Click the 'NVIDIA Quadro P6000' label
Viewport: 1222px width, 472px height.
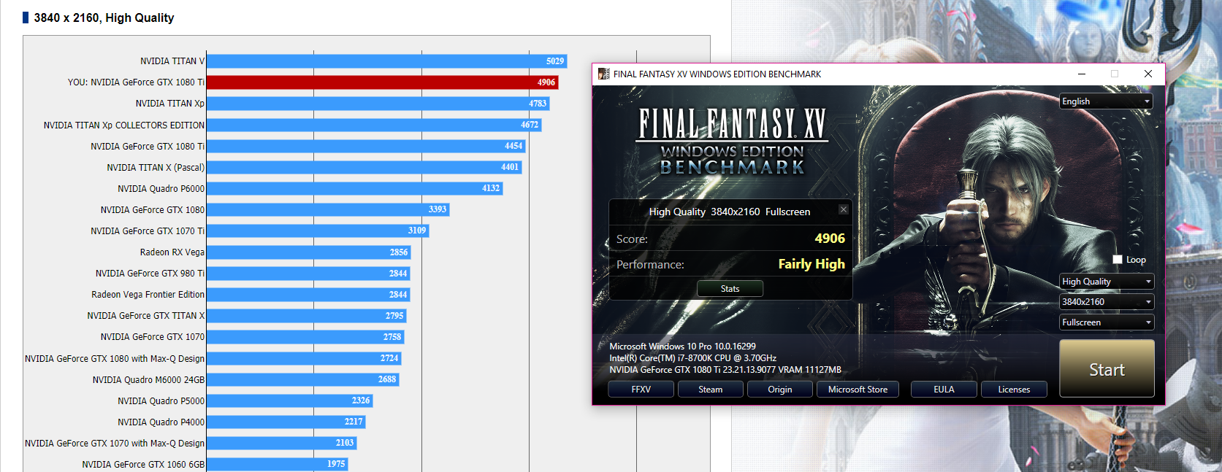click(x=161, y=189)
